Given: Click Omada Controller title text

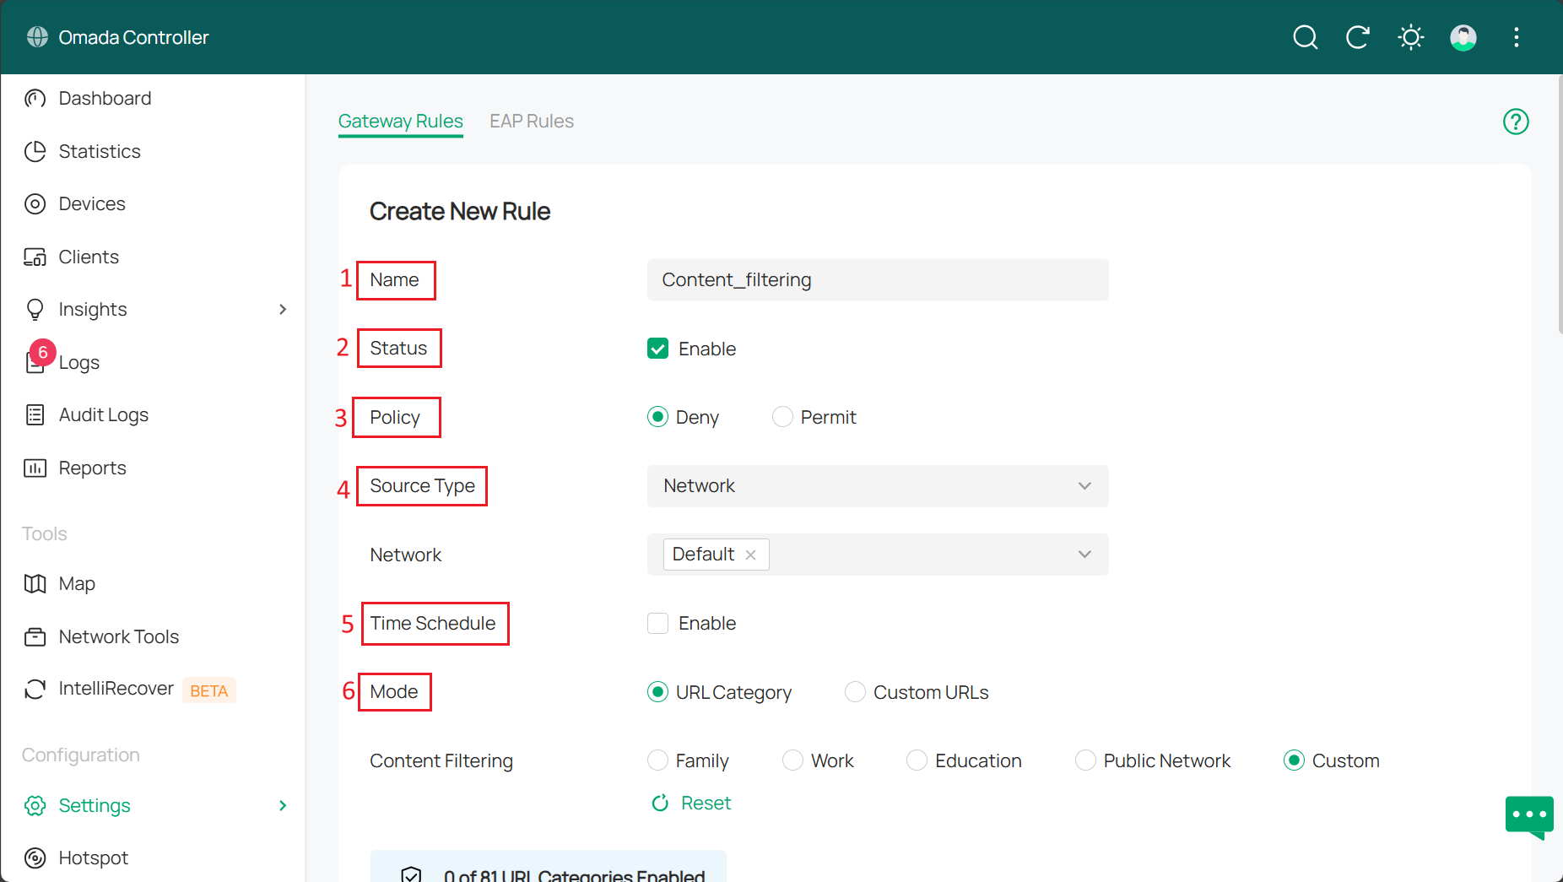Looking at the screenshot, I should tap(133, 37).
